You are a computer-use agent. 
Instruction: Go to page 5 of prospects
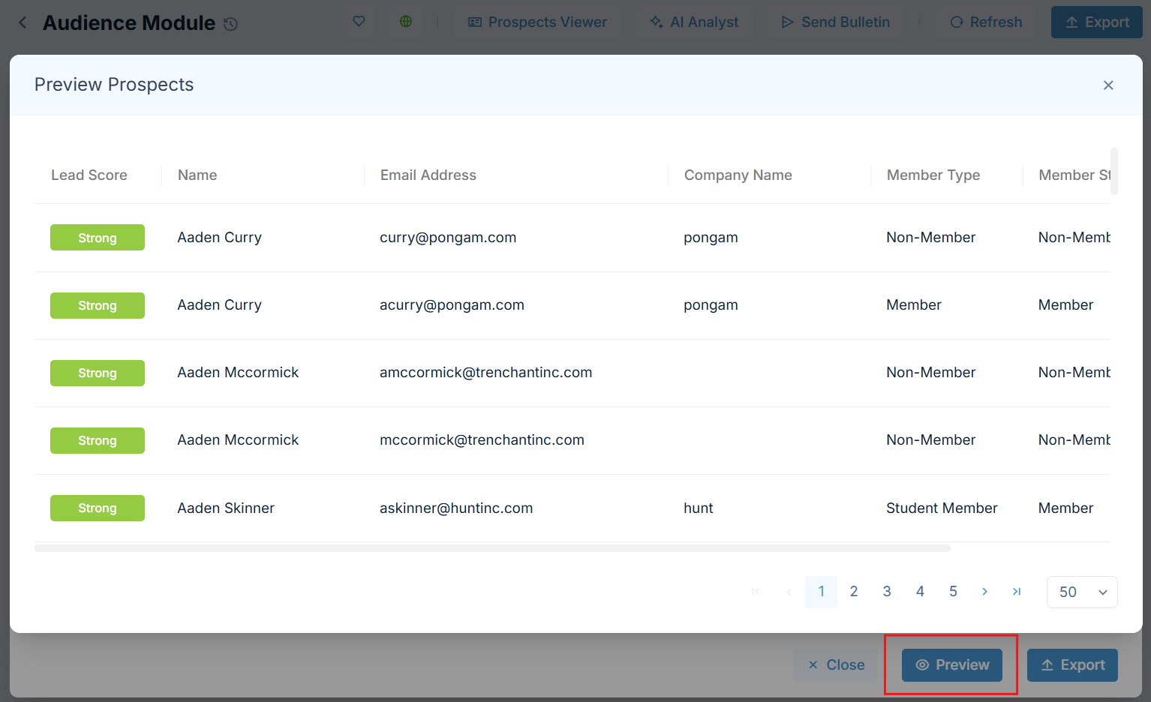point(953,592)
